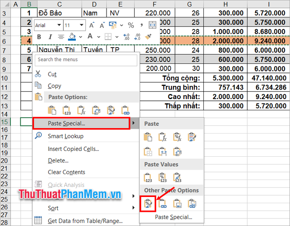Select Picture icon under Other Paste Options

click(177, 203)
